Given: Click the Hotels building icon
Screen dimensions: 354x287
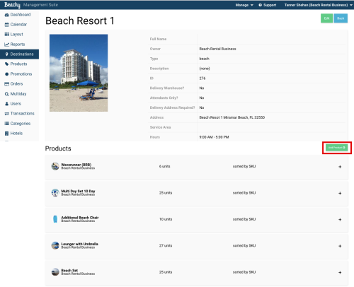Looking at the screenshot, I should pyautogui.click(x=6, y=134).
